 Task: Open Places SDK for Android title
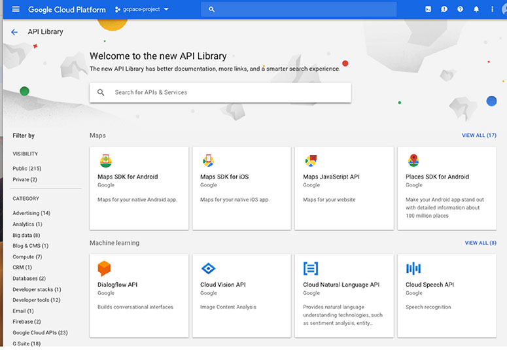(x=437, y=177)
